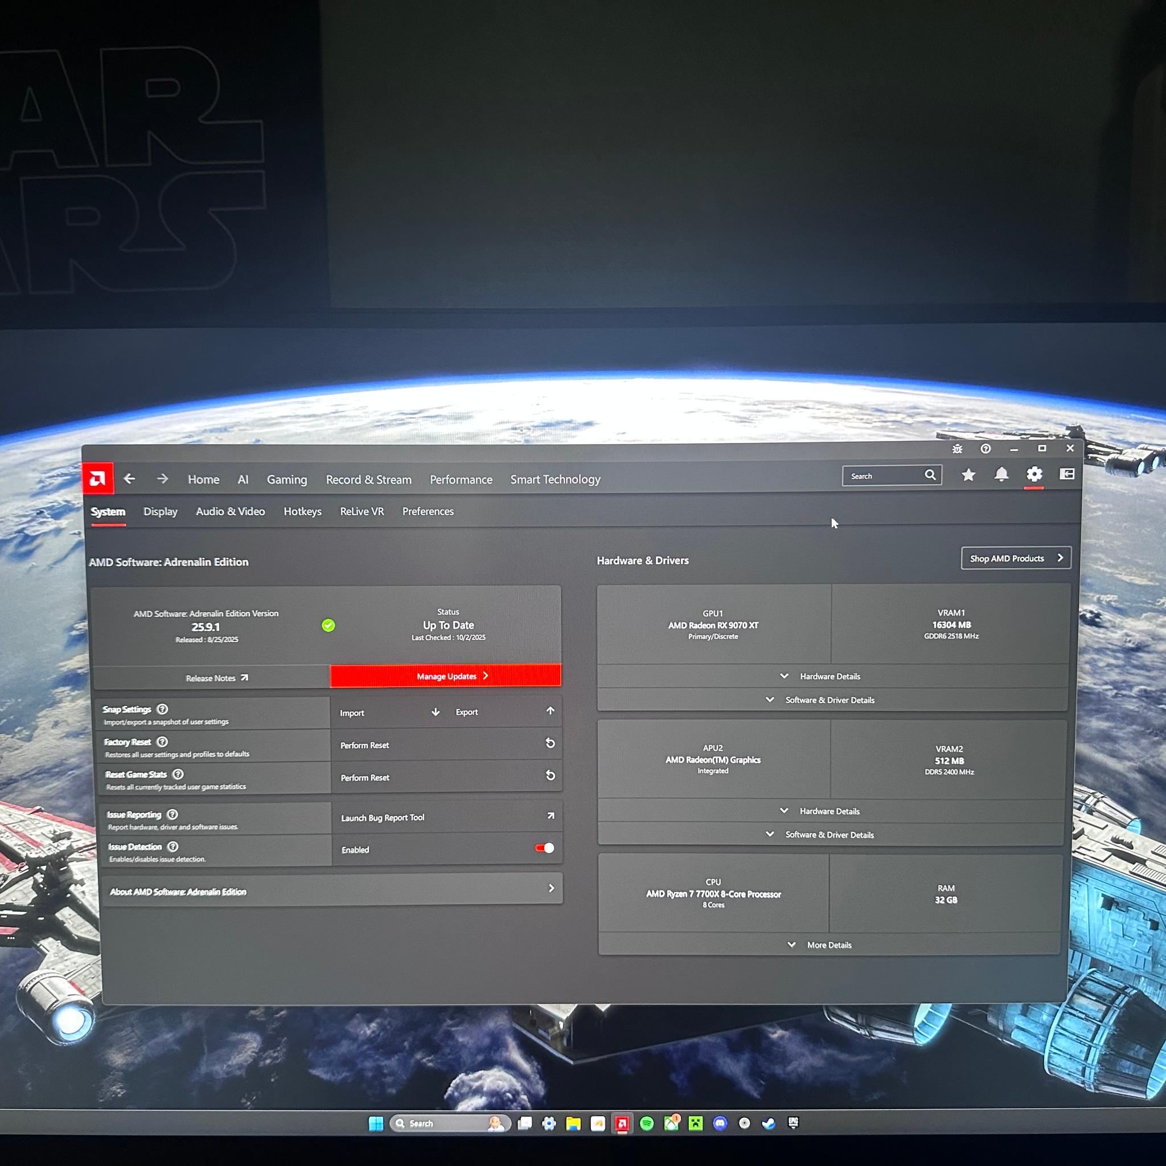Click the AMD Ryzen 7 7700X 8-Core Processor text
Screen dimensions: 1166x1166
(x=713, y=894)
